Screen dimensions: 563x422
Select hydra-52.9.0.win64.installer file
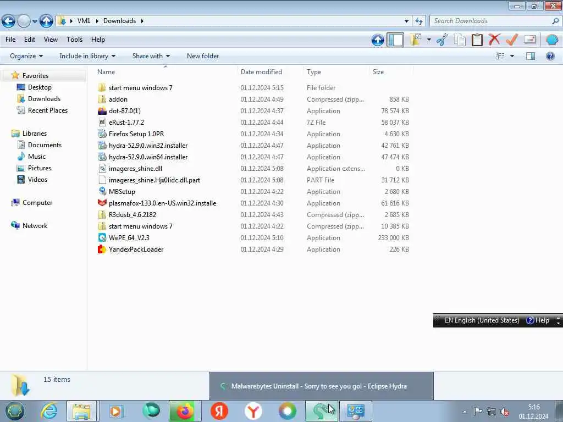(148, 157)
